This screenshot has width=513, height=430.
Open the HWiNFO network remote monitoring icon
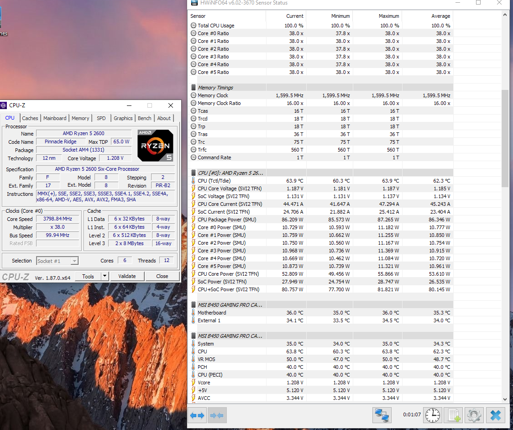point(382,415)
